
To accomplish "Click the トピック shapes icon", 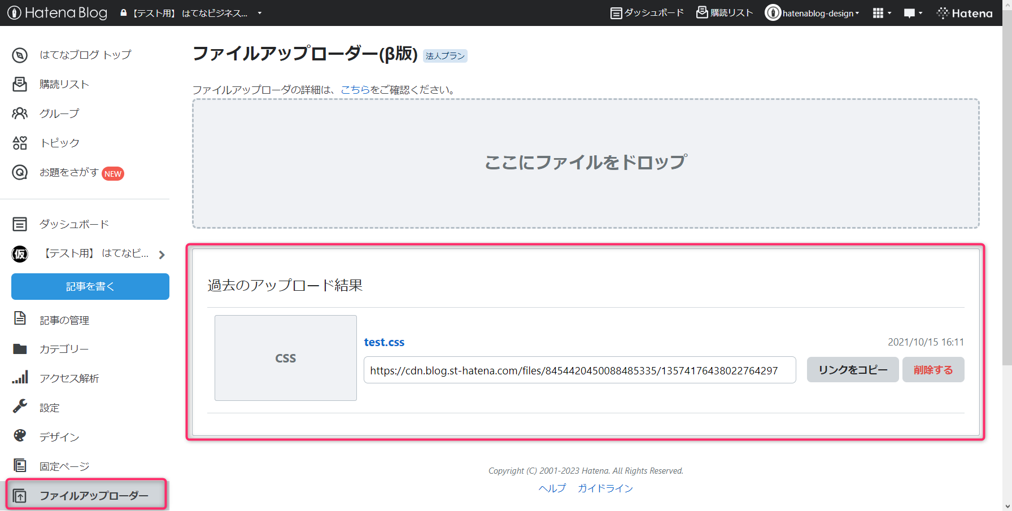I will tap(20, 143).
